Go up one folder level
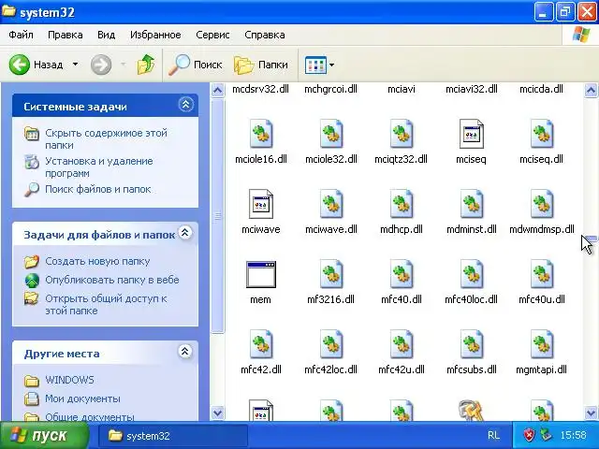This screenshot has width=599, height=449. point(146,65)
